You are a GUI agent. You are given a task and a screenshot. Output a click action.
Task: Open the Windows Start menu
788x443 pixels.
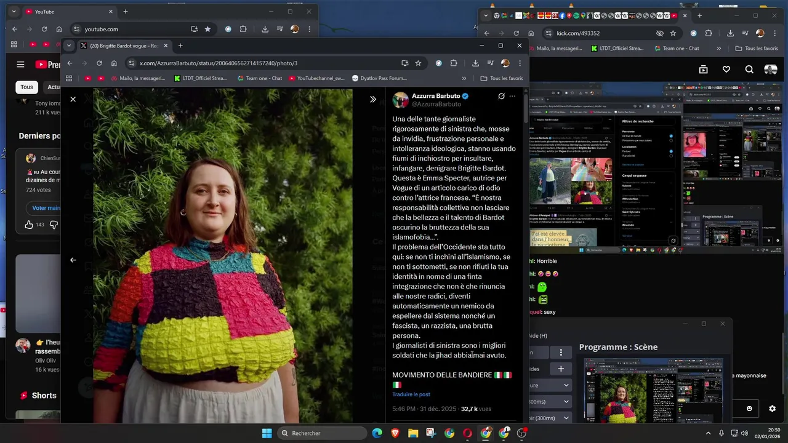267,433
